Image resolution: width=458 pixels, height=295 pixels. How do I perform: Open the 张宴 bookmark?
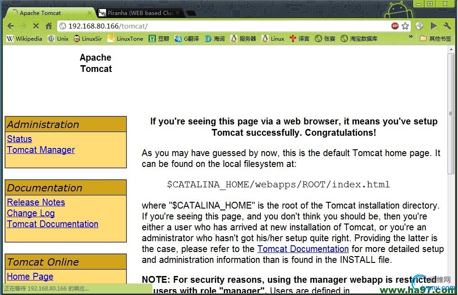325,38
